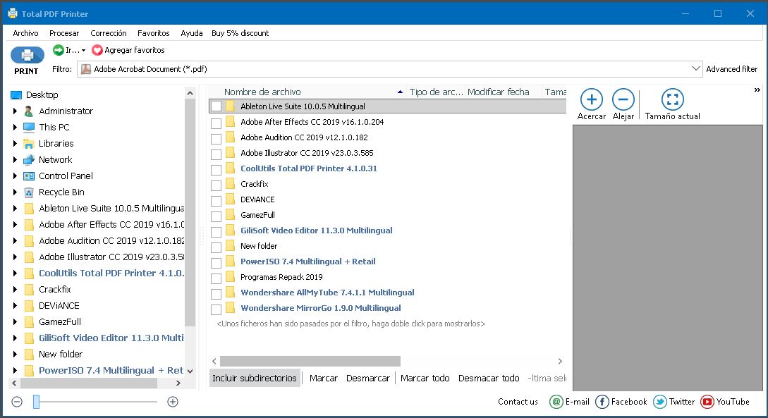Open the Ayuda menu
768x418 pixels.
coord(192,33)
